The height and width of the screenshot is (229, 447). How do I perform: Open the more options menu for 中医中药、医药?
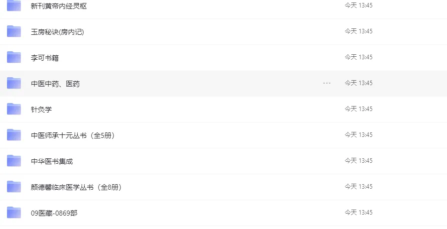coord(327,83)
